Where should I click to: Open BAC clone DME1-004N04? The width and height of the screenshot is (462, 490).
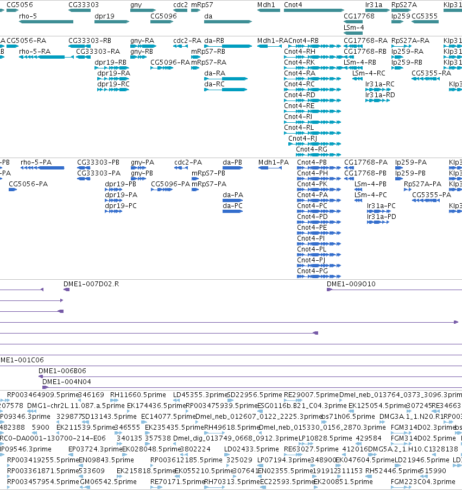pyautogui.click(x=67, y=382)
